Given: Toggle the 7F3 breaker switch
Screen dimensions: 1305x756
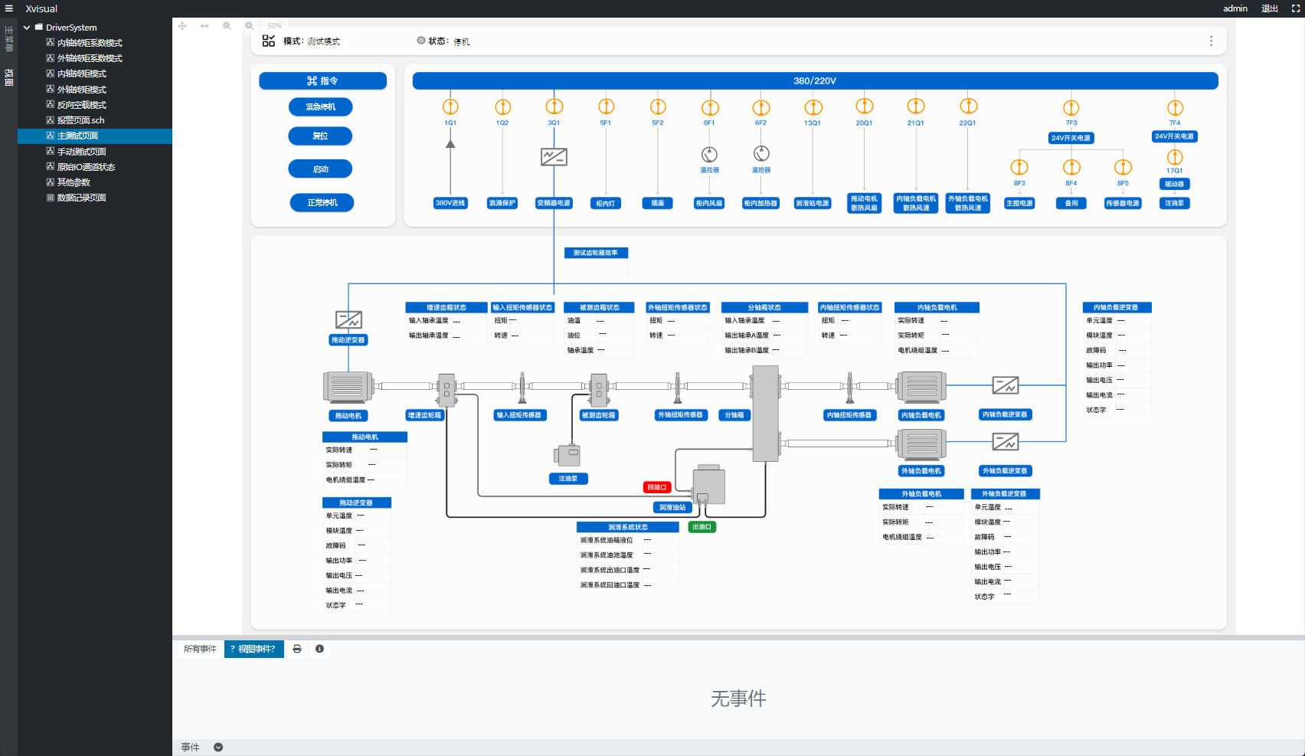Looking at the screenshot, I should 1071,108.
